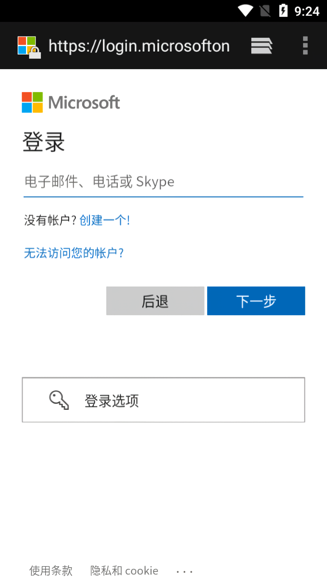Open the 创建一个! account creation link
Screen dimensions: 327x582
pos(104,220)
